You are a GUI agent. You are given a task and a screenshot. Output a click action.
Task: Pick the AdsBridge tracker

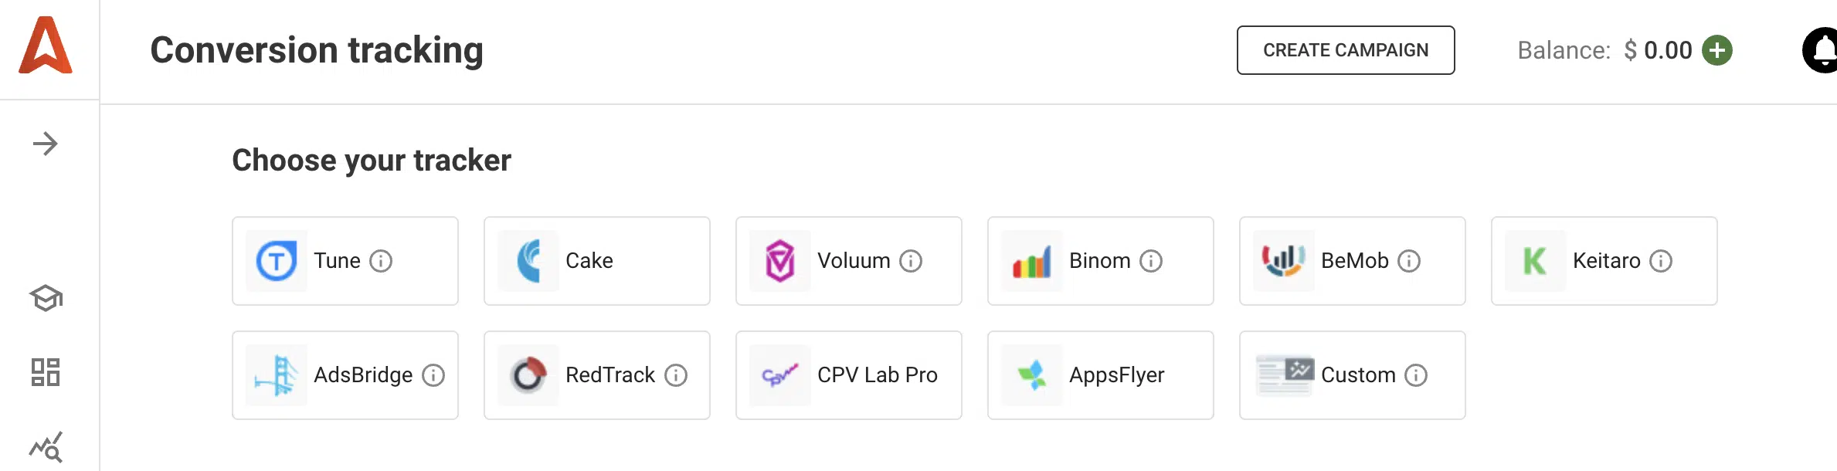345,375
